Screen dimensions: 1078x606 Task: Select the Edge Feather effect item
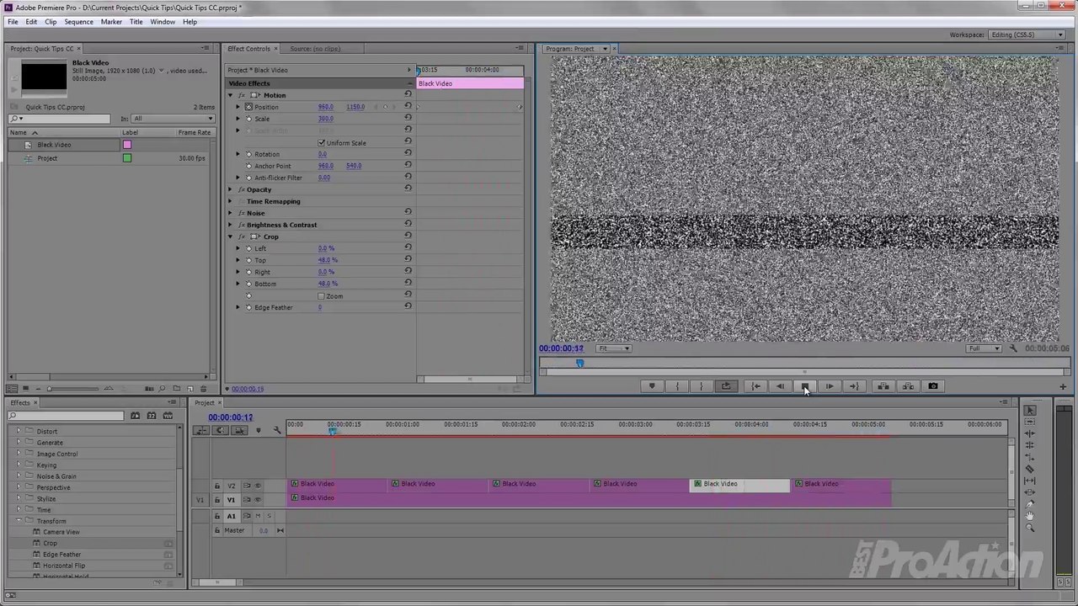tap(62, 555)
